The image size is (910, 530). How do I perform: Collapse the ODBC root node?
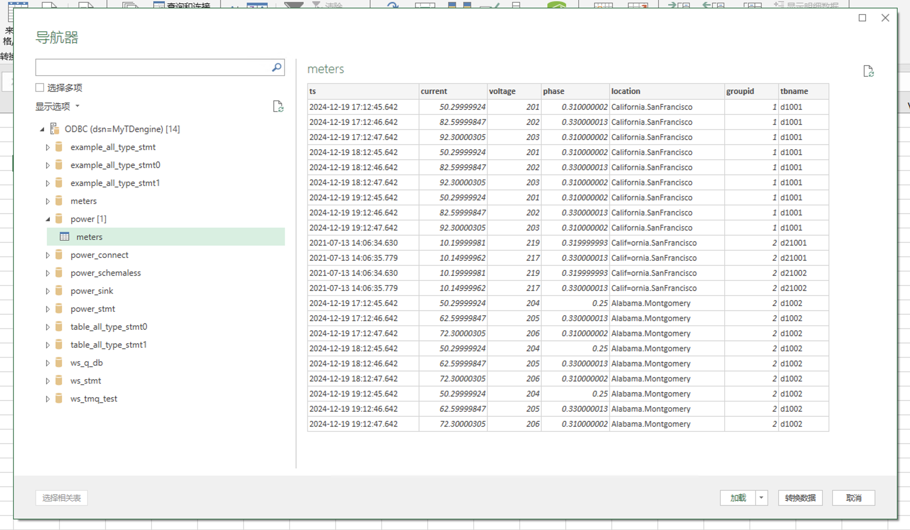point(42,129)
